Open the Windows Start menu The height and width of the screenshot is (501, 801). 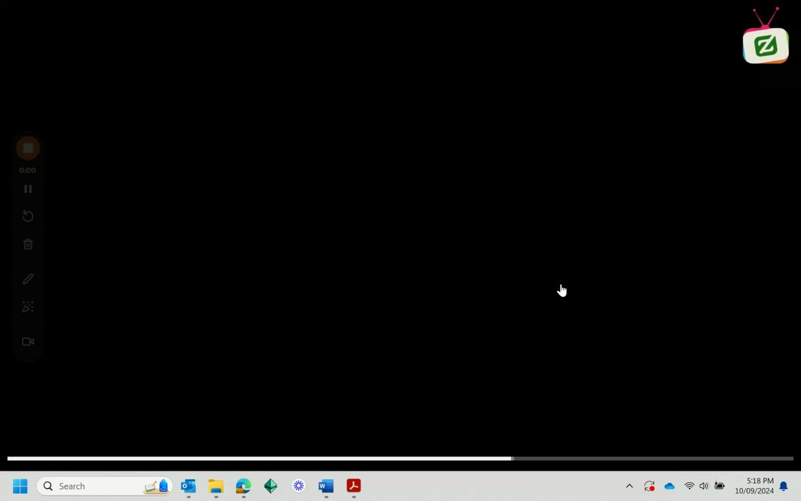(x=20, y=486)
